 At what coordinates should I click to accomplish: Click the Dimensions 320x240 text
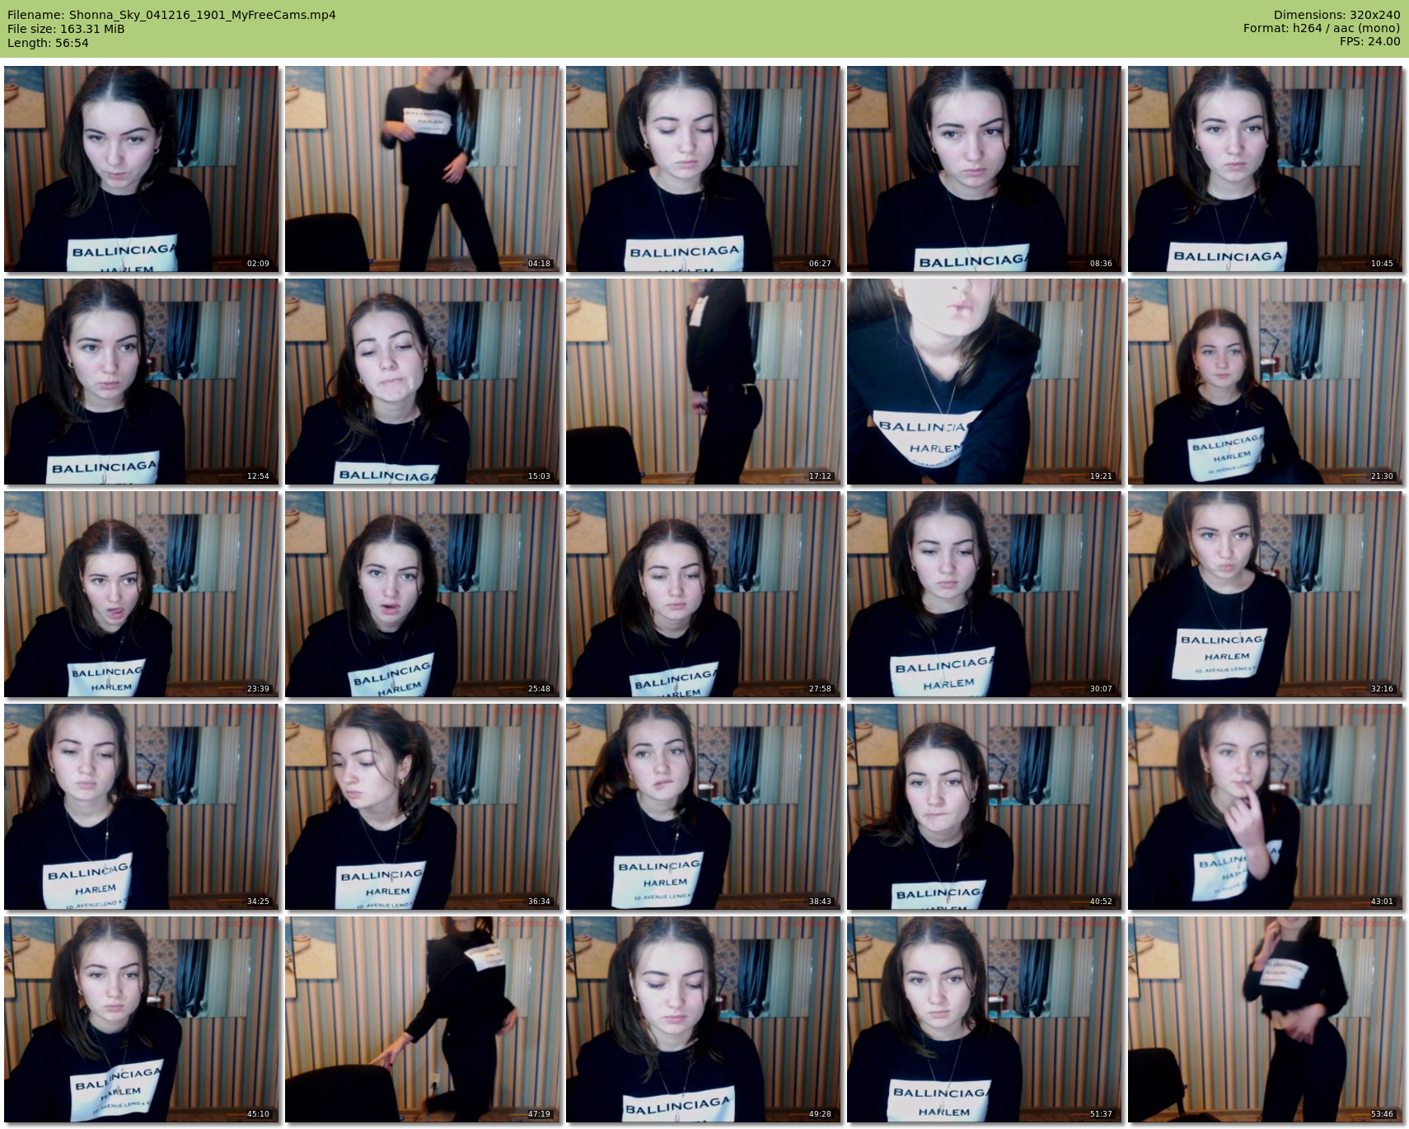1336,15
